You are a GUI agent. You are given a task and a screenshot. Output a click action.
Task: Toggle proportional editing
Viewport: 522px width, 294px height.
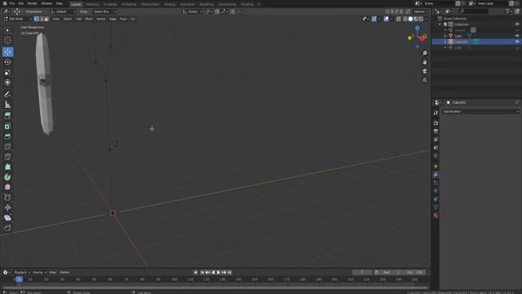point(232,11)
